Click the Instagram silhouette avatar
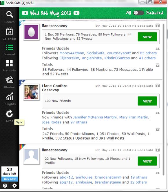 [31, 156]
